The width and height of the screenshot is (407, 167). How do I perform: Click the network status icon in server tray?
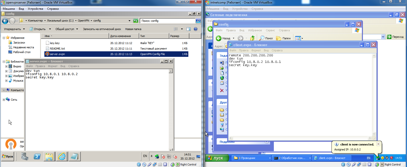click(169, 157)
